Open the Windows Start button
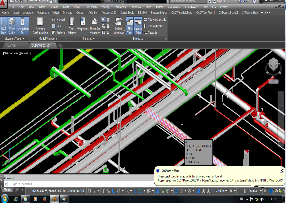286x203 pixels. point(5,199)
